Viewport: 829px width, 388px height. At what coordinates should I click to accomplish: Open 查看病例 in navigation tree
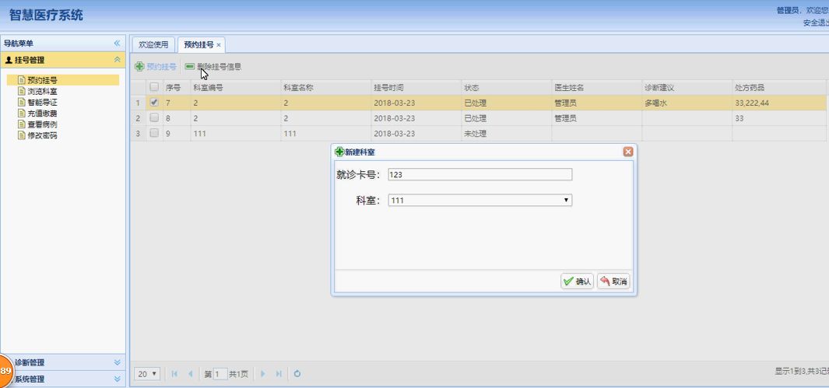click(42, 124)
